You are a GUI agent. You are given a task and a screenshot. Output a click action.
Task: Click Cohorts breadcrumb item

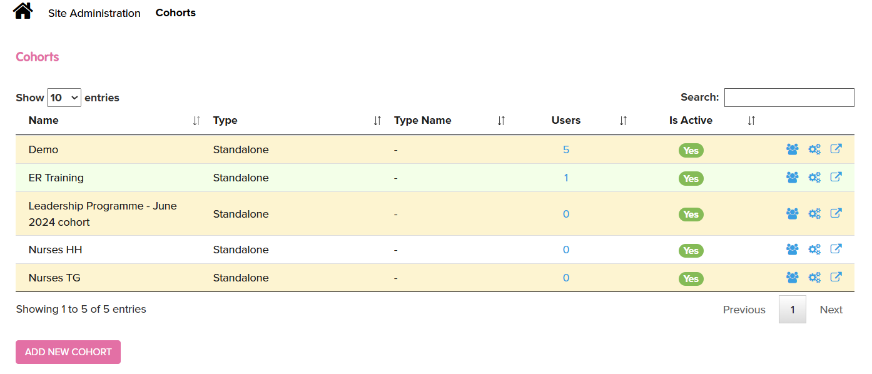coord(176,13)
